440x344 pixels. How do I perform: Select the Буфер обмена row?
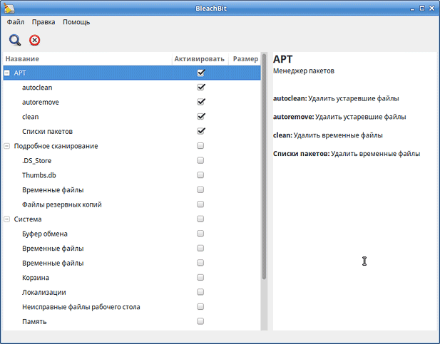(x=132, y=234)
